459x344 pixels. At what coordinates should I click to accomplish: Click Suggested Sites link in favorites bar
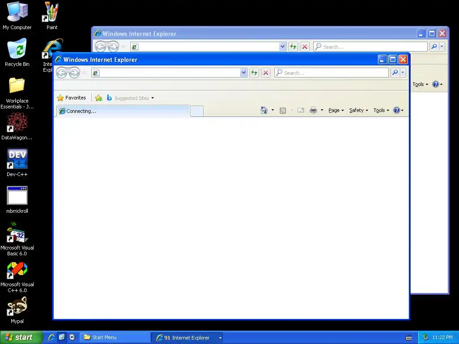[132, 98]
